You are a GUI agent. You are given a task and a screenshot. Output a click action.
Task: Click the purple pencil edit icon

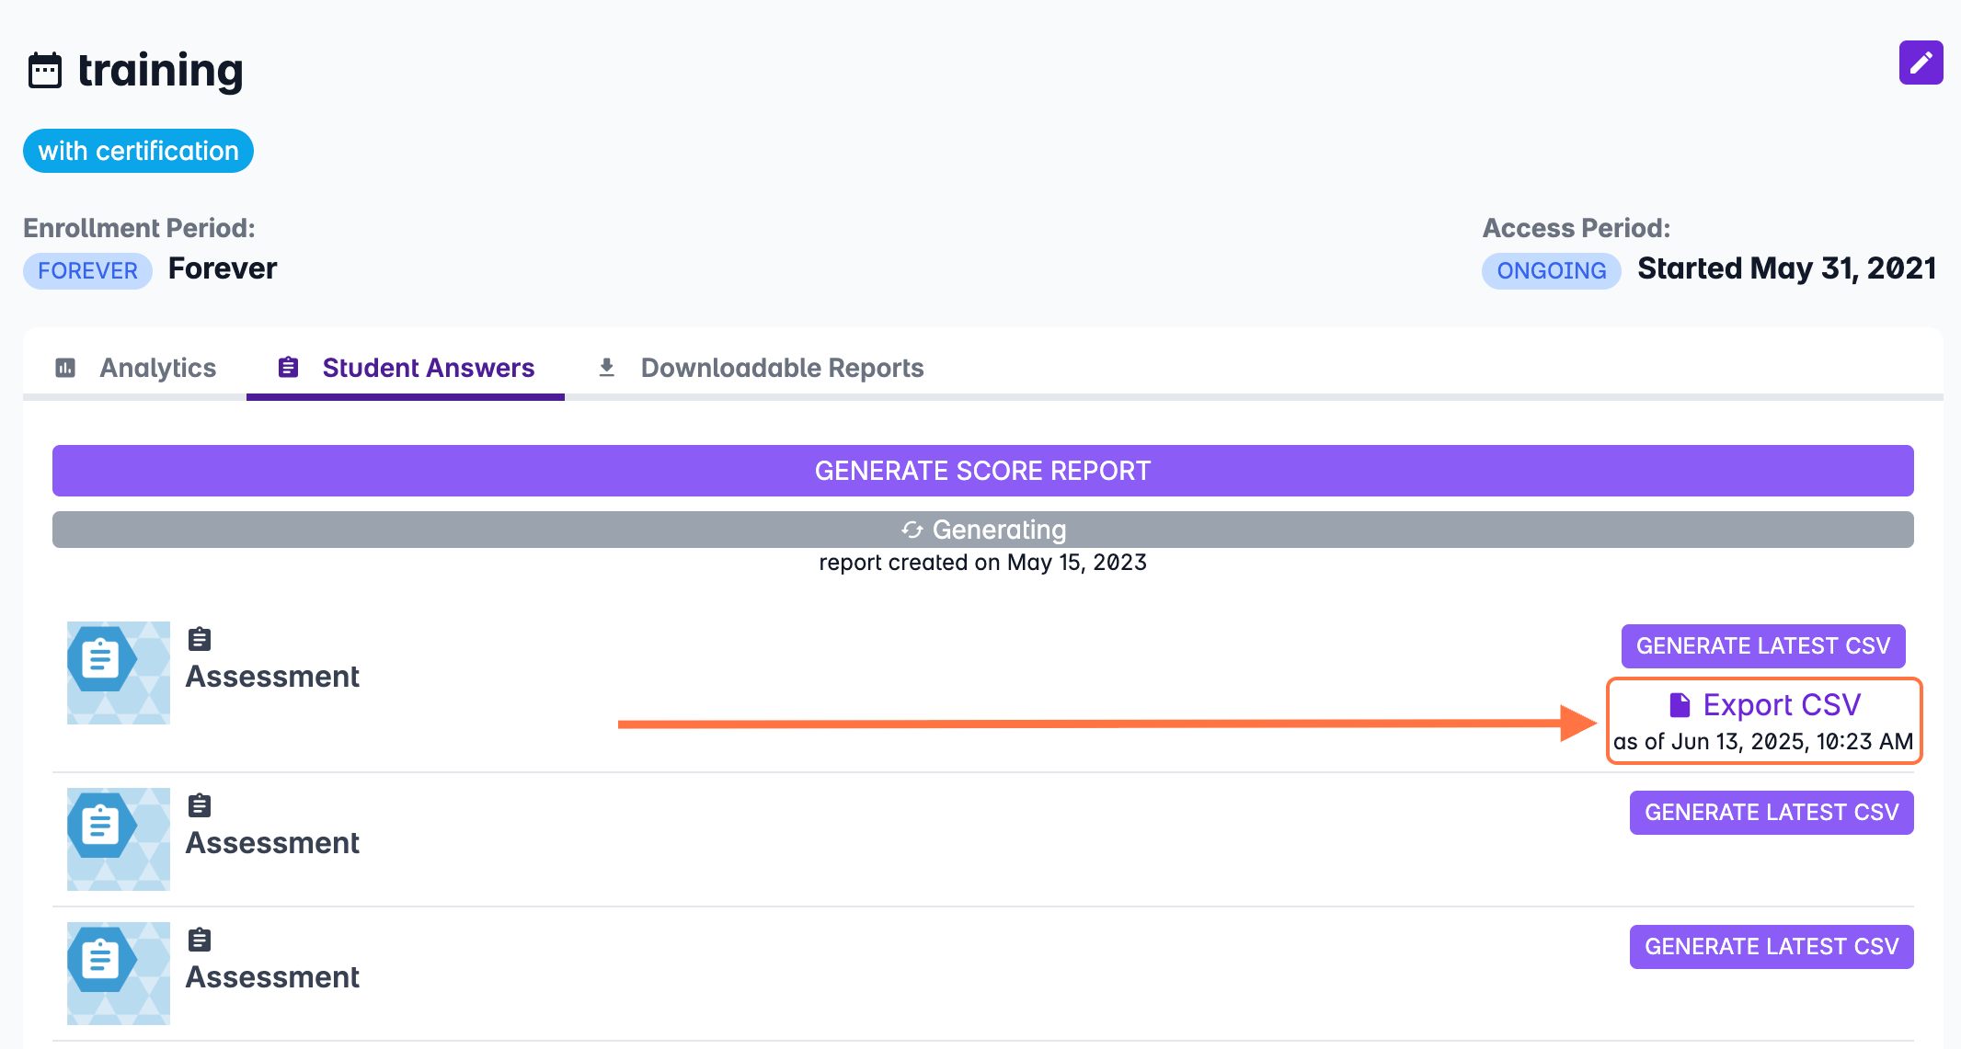[x=1921, y=63]
